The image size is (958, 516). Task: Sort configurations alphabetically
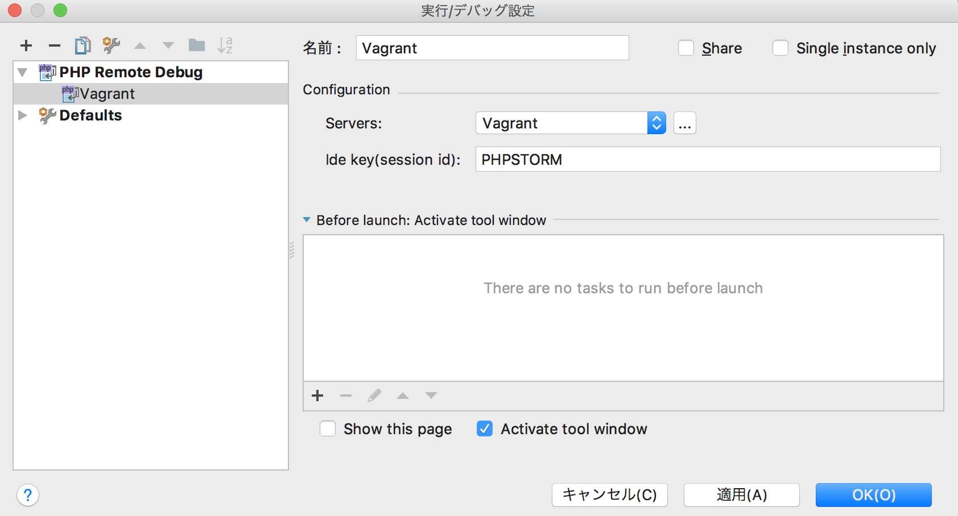click(225, 45)
